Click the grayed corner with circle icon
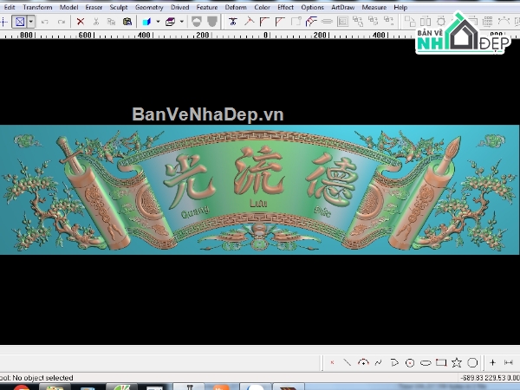 [296, 22]
